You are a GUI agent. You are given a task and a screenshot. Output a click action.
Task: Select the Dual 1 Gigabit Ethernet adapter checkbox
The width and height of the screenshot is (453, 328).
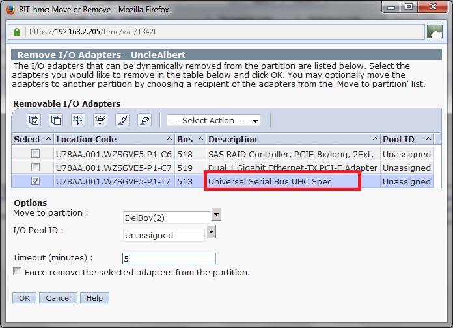click(36, 168)
